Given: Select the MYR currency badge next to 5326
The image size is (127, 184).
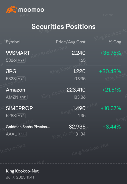Looking at the screenshot, I should point(21,60).
